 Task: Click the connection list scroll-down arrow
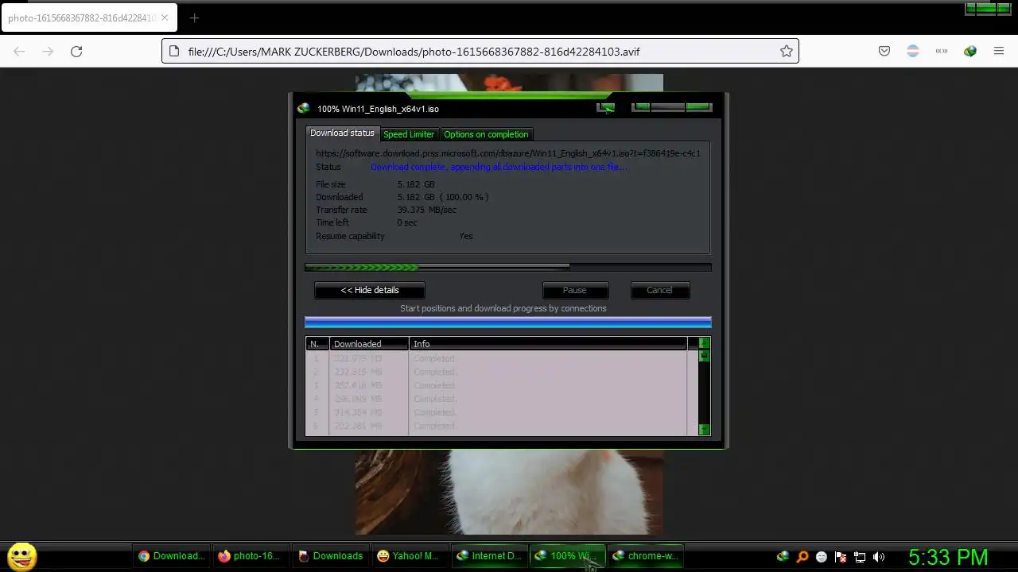point(704,430)
